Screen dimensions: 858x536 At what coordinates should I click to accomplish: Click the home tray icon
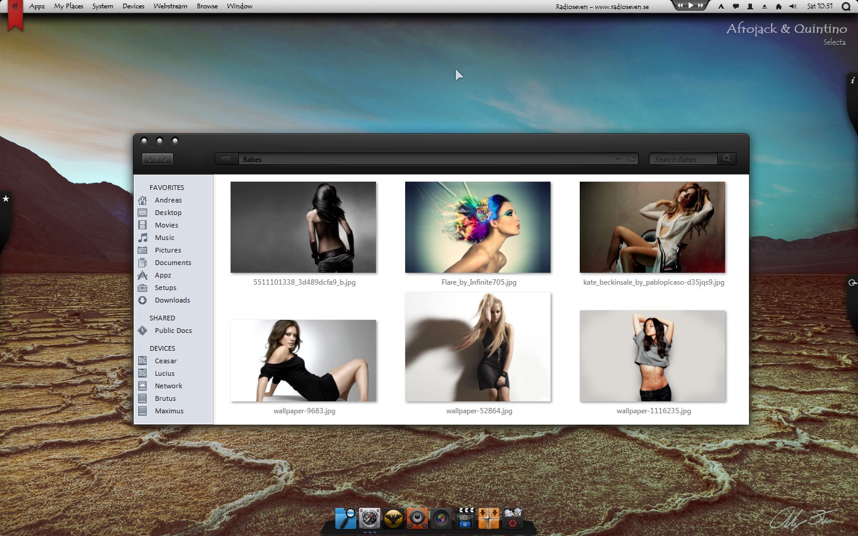coord(779,7)
